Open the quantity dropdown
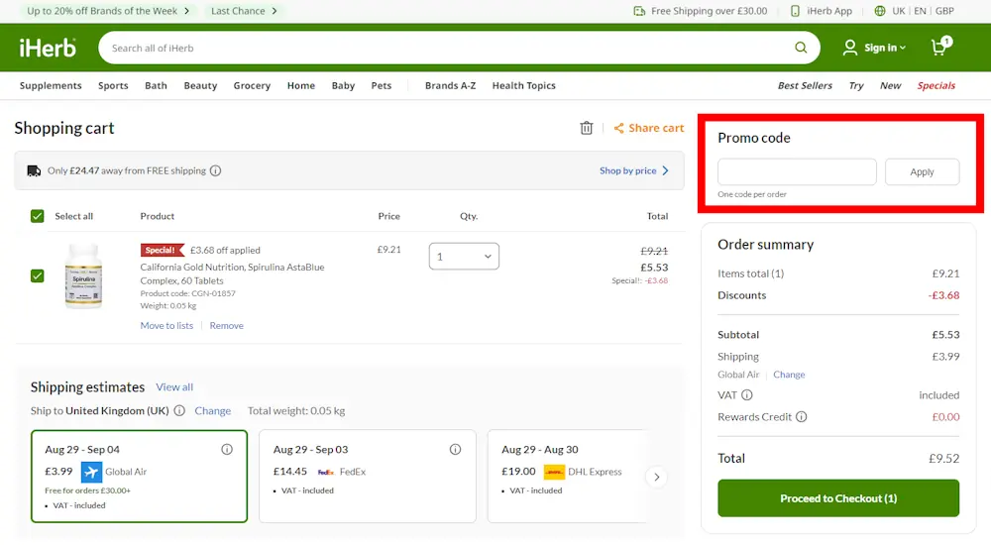Image resolution: width=991 pixels, height=545 pixels. click(x=464, y=256)
